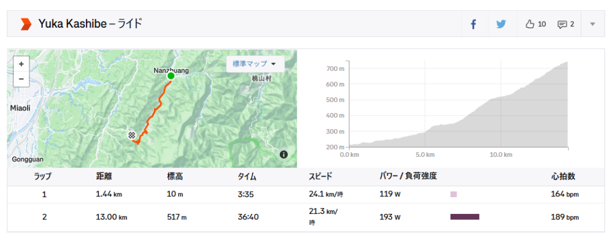Click the Strava logo icon
This screenshot has height=241, width=616.
pos(25,24)
